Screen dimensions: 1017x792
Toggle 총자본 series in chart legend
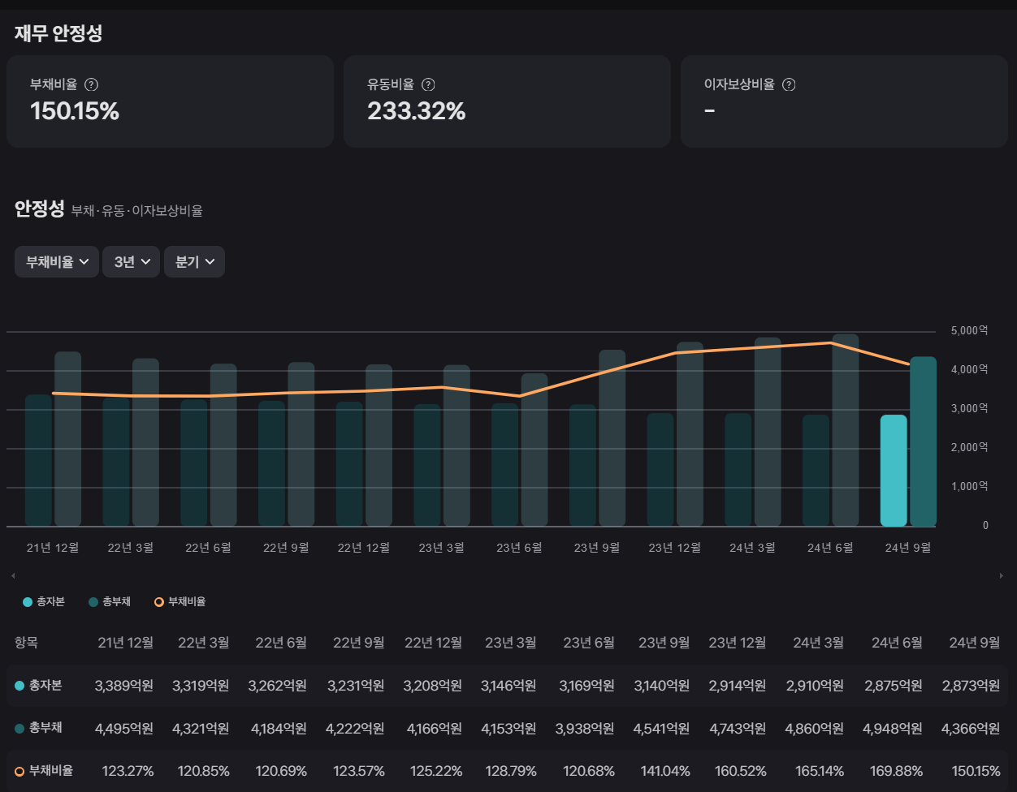[x=45, y=601]
